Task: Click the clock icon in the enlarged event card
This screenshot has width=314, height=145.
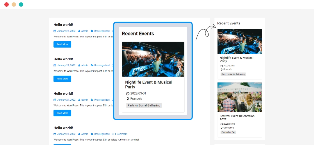Action: point(128,93)
